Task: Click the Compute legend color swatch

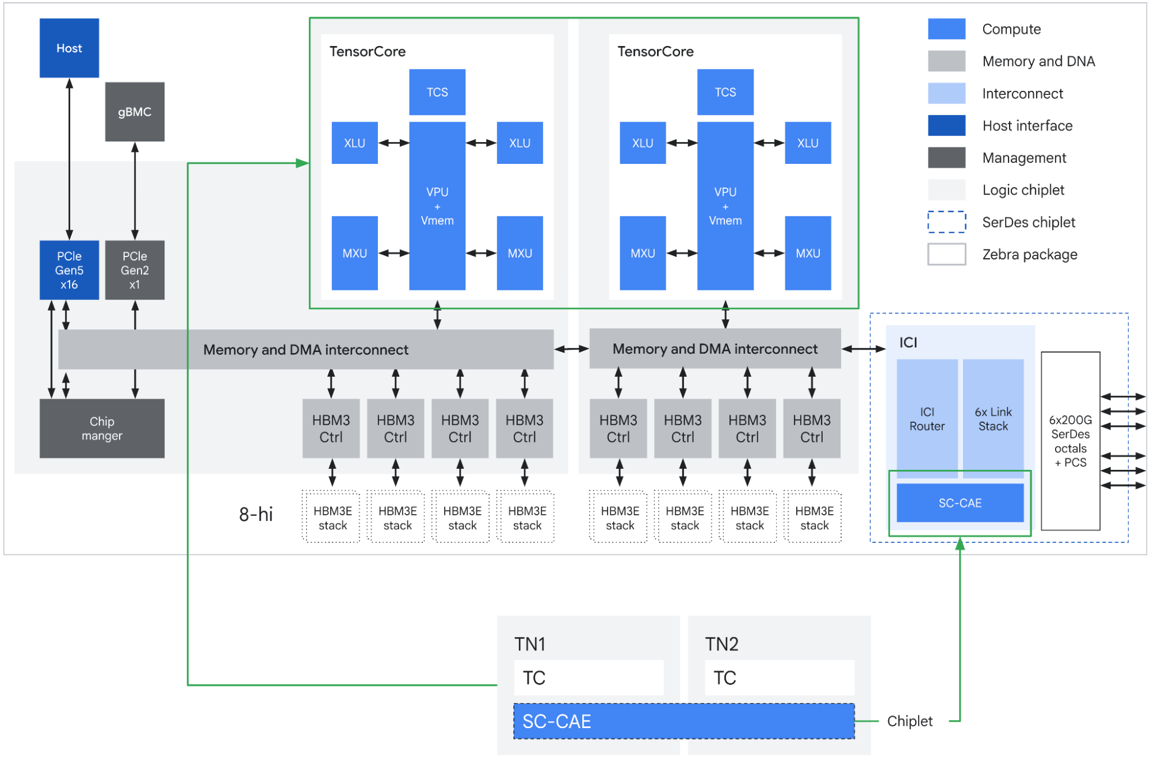Action: tap(946, 29)
